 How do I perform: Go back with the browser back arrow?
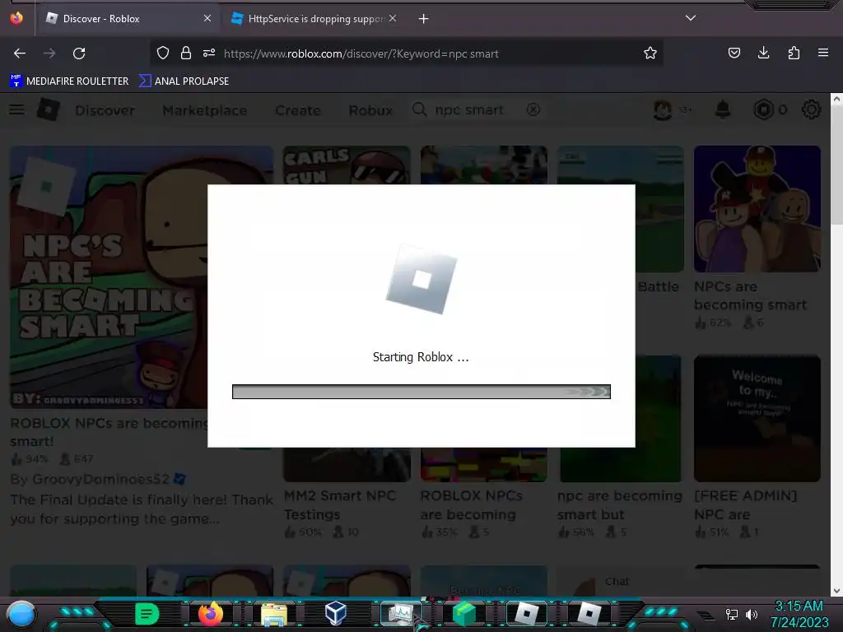20,53
